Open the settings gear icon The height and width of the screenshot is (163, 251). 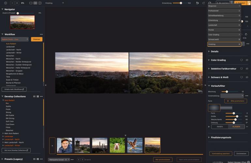pyautogui.click(x=6, y=3)
